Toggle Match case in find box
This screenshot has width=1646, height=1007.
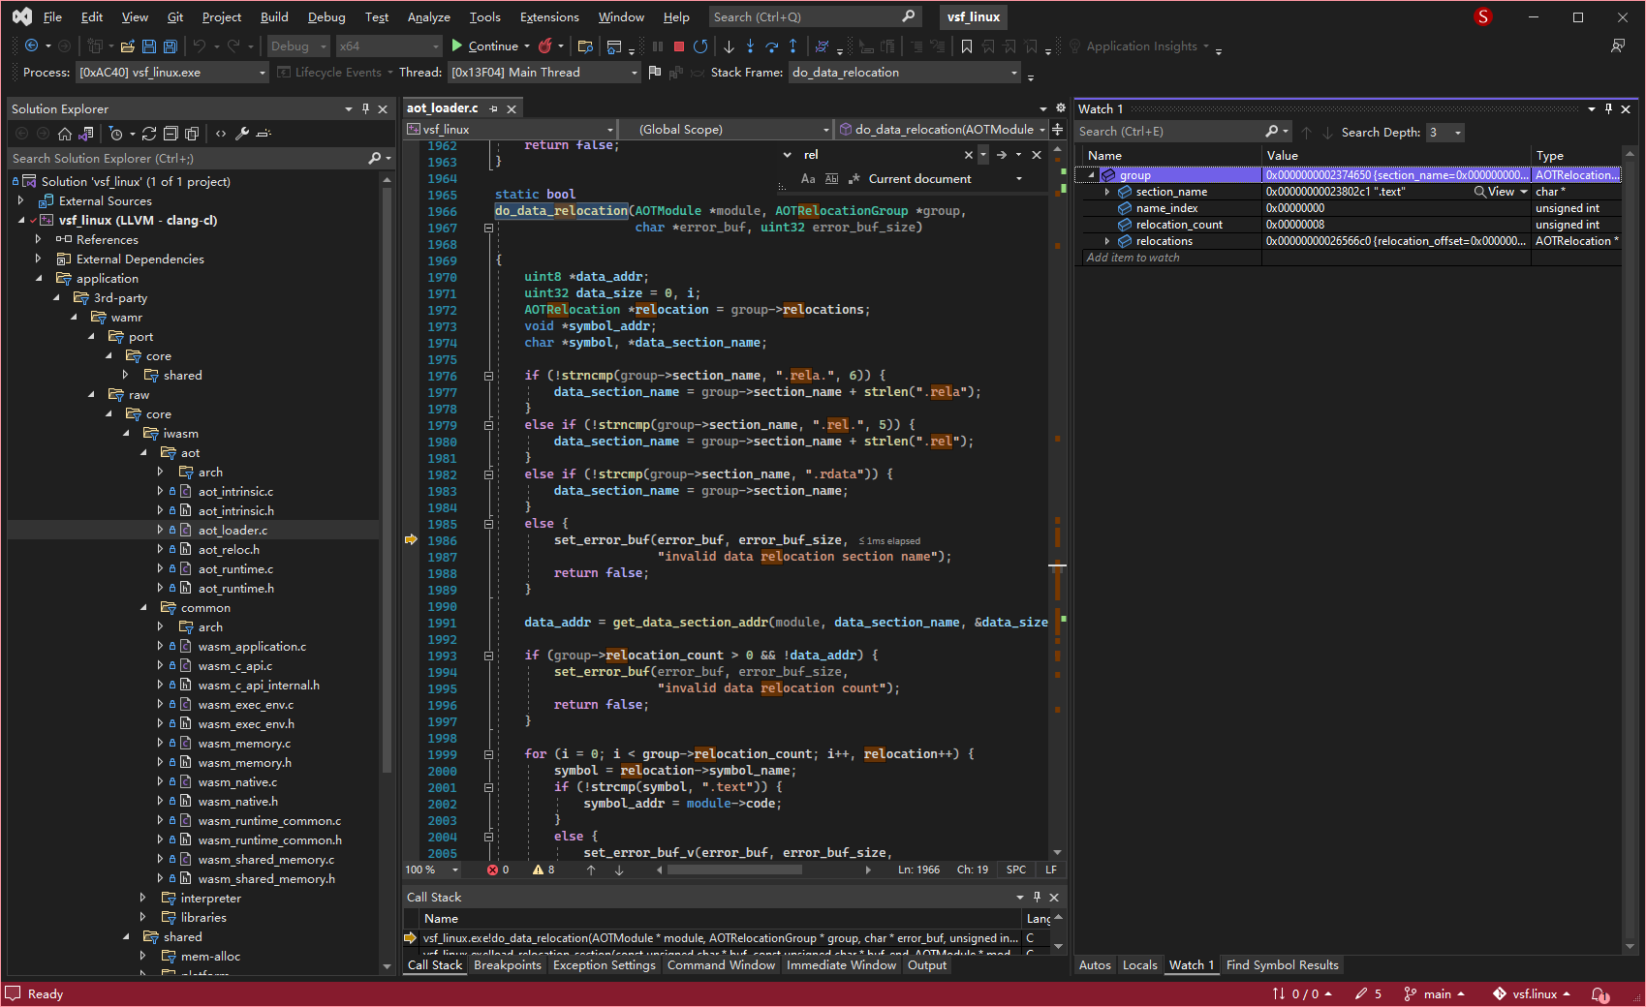pyautogui.click(x=808, y=179)
